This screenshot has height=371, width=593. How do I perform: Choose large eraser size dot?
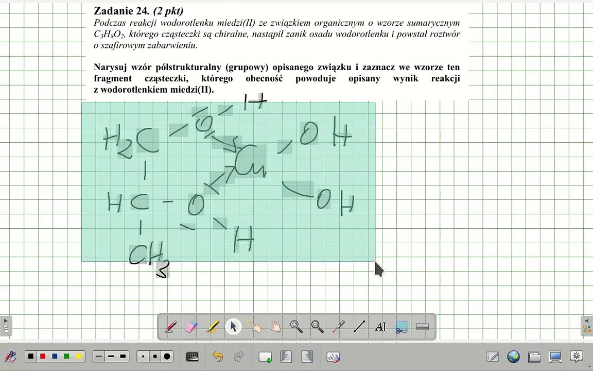[167, 356]
